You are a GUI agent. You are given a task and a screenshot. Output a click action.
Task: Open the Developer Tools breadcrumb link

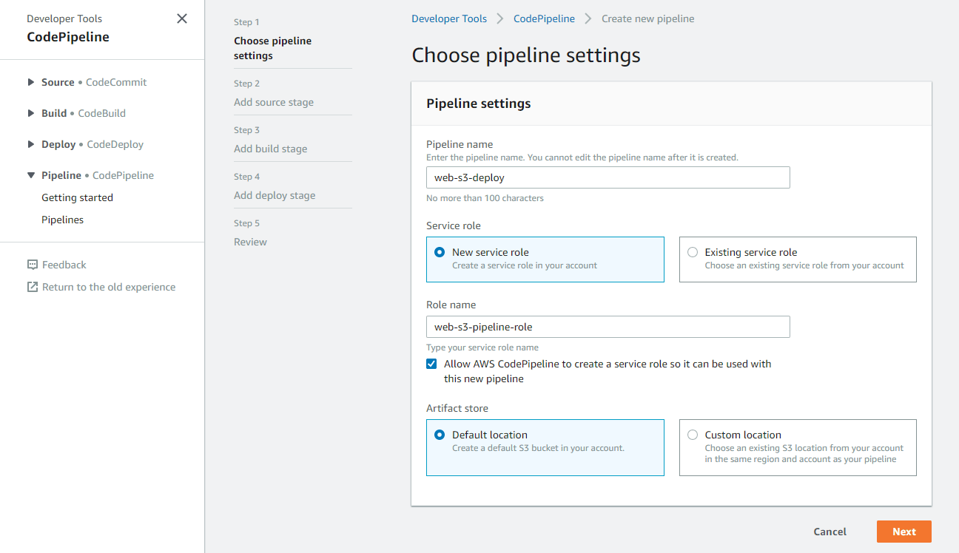(449, 18)
